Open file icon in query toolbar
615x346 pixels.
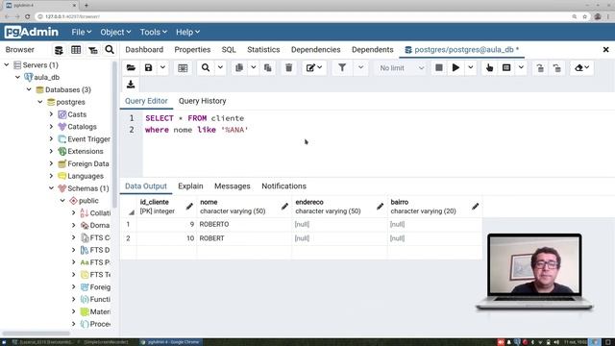pos(131,68)
